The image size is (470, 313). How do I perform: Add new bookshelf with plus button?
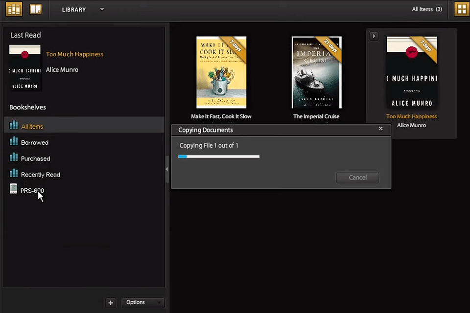pyautogui.click(x=111, y=303)
